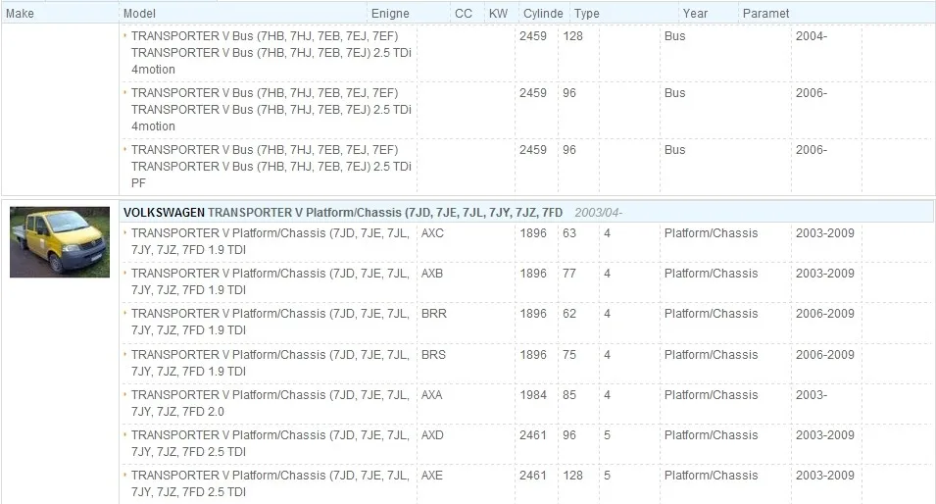This screenshot has width=936, height=504.
Task: Click the 1984 CC value
Action: pyautogui.click(x=533, y=395)
